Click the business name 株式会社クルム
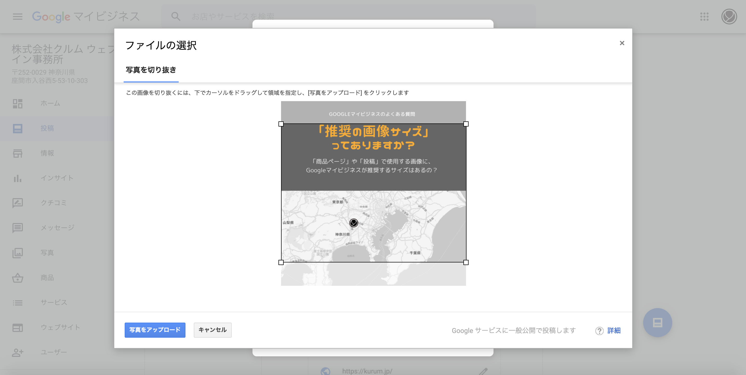The width and height of the screenshot is (746, 375). click(63, 54)
